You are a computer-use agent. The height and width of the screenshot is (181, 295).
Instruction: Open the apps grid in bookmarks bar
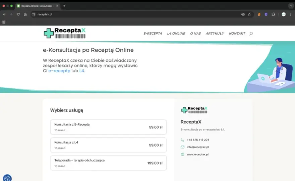pyautogui.click(x=4, y=22)
